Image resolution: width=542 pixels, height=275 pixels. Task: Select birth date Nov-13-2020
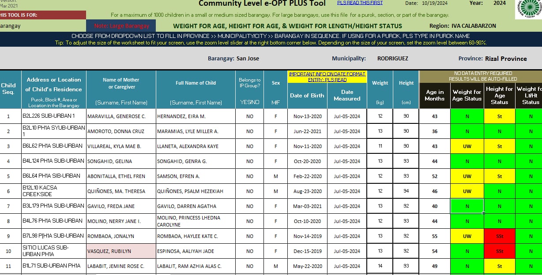(307, 116)
